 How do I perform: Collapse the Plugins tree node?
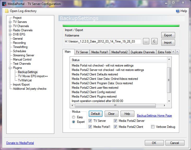10,68
